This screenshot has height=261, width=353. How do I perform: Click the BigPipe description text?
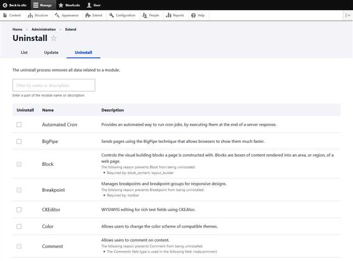coord(183,142)
